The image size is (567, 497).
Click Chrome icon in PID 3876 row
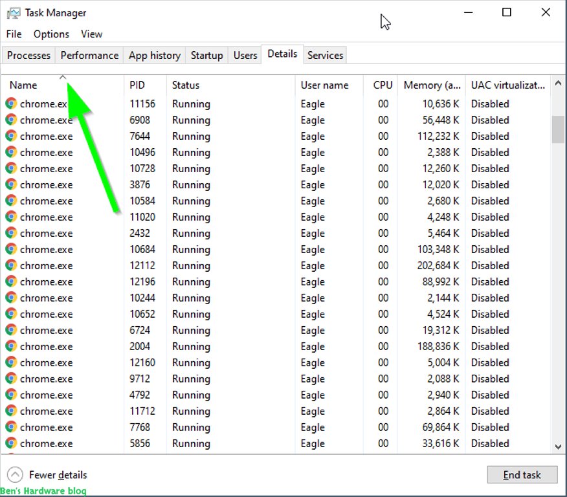(x=11, y=184)
